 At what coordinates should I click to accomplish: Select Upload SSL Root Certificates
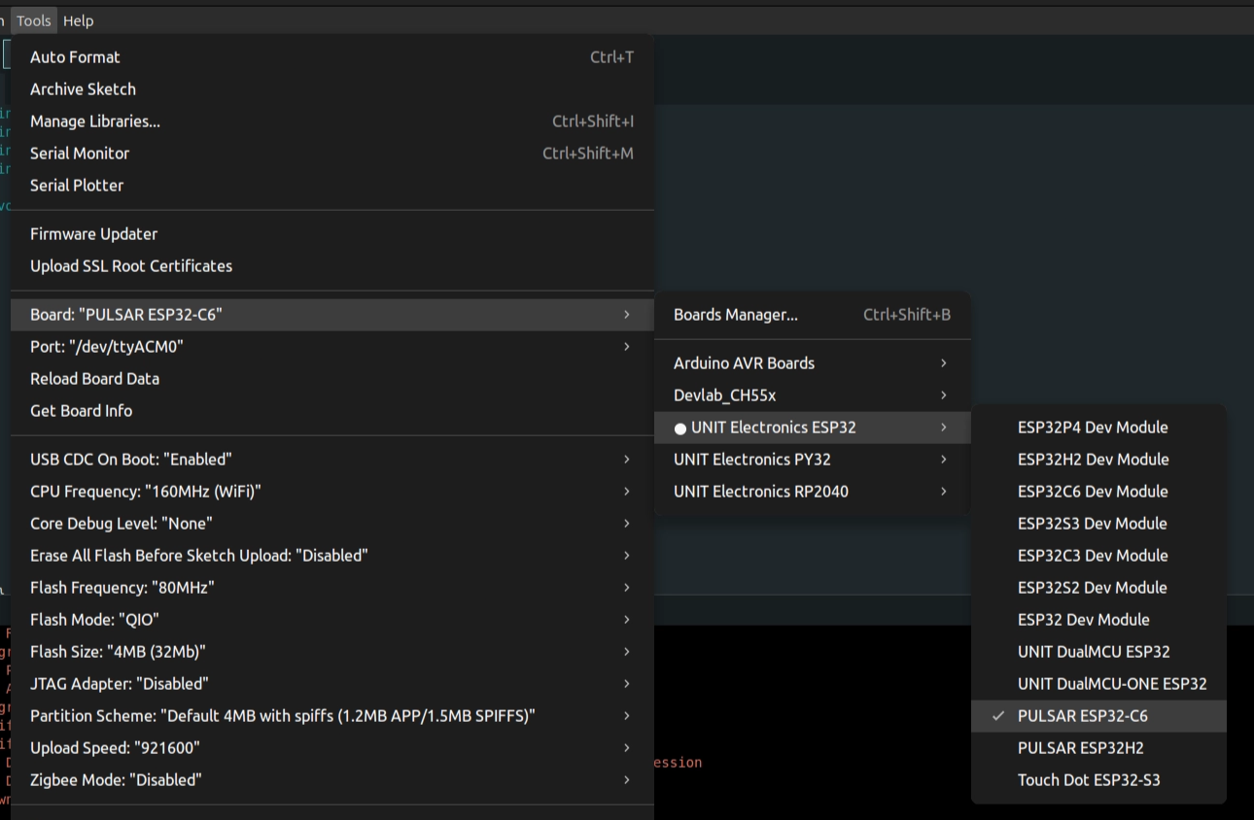coord(332,266)
